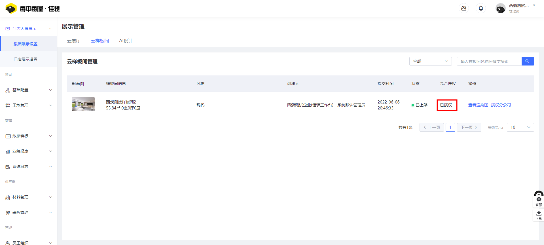This screenshot has height=245, width=544.
Task: Select page 1 in pagination
Action: tap(450, 127)
